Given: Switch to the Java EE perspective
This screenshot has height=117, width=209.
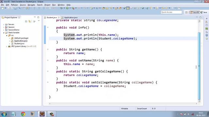Looking at the screenshot, I should click(x=195, y=12).
